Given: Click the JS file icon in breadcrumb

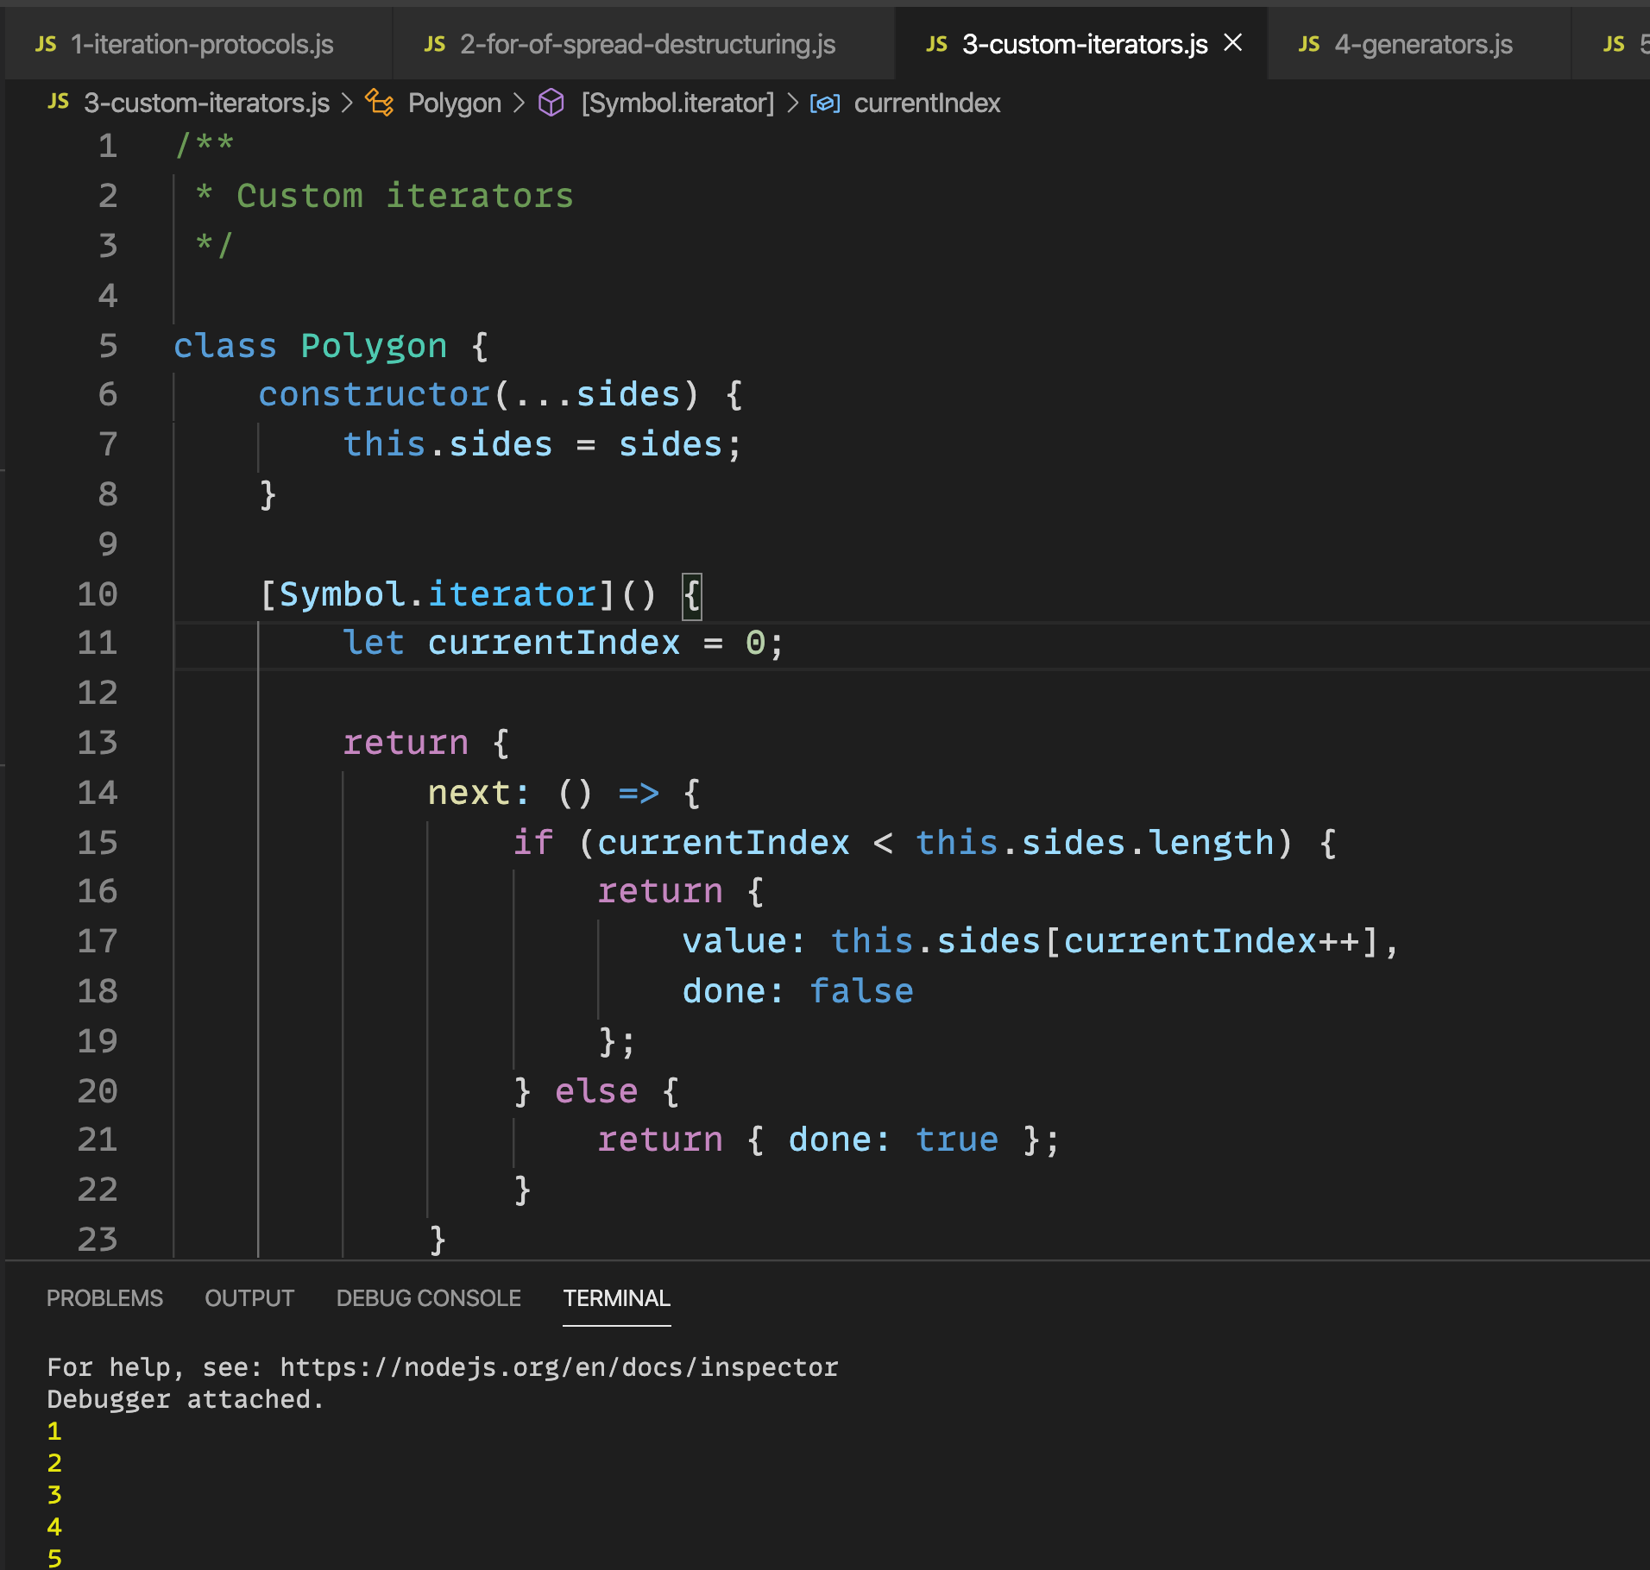Looking at the screenshot, I should [59, 103].
